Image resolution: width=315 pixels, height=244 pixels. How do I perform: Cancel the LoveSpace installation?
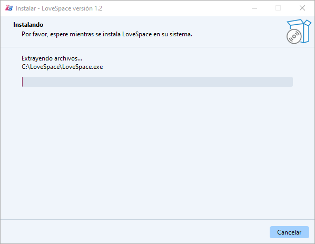[289, 232]
